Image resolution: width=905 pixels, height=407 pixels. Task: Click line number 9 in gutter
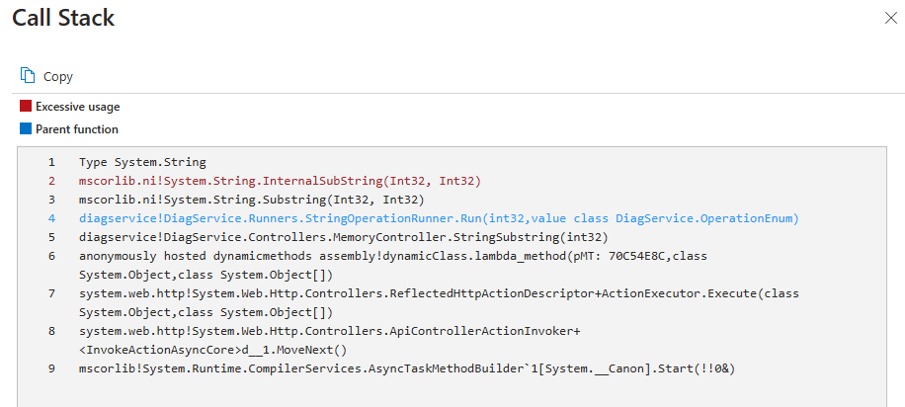tap(50, 368)
